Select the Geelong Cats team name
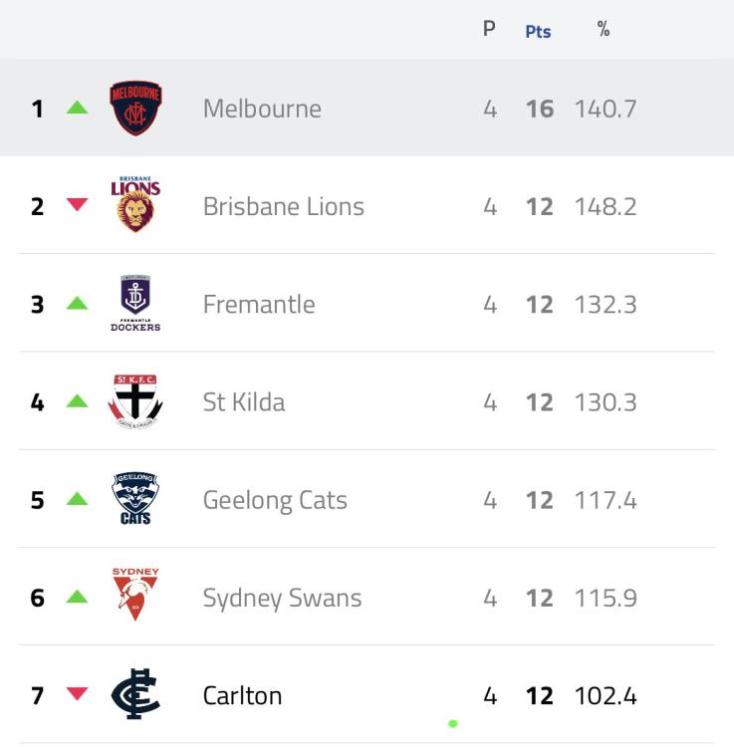 pos(275,501)
